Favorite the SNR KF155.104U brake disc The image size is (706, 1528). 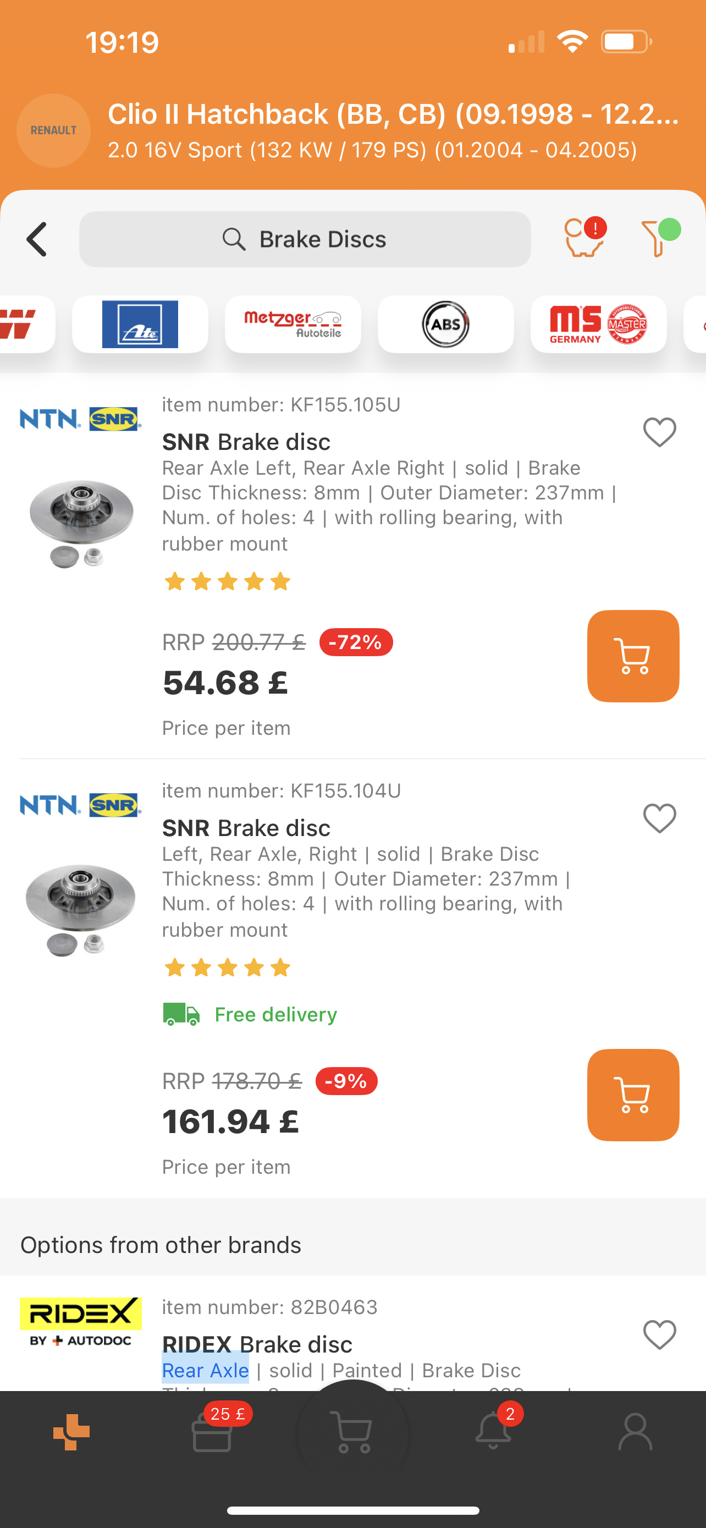click(x=659, y=818)
